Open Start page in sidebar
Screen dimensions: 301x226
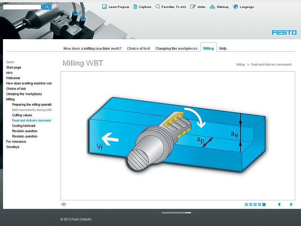[14, 67]
